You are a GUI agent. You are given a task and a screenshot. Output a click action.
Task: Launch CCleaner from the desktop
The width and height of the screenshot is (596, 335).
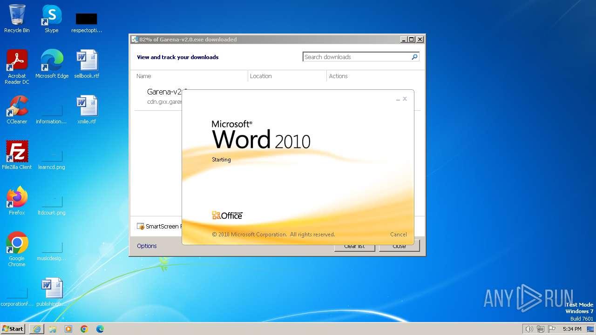17,109
